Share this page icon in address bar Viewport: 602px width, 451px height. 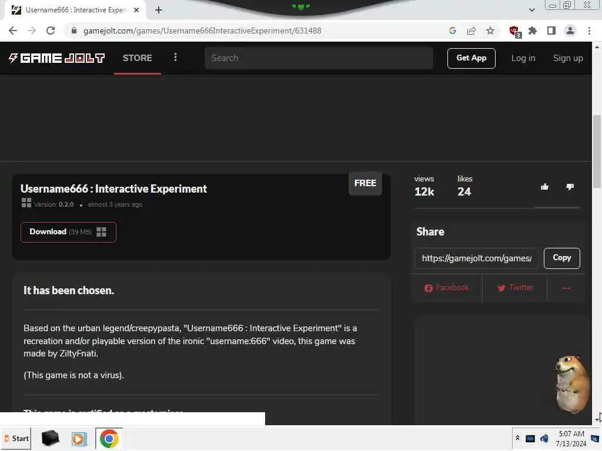pos(471,31)
